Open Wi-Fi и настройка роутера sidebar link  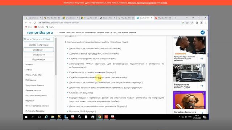[x=37, y=106]
